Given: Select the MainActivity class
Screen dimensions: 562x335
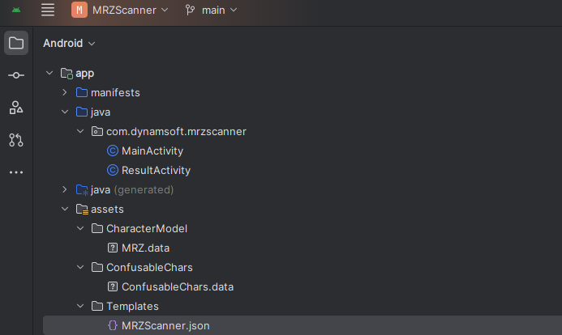Looking at the screenshot, I should click(x=152, y=151).
